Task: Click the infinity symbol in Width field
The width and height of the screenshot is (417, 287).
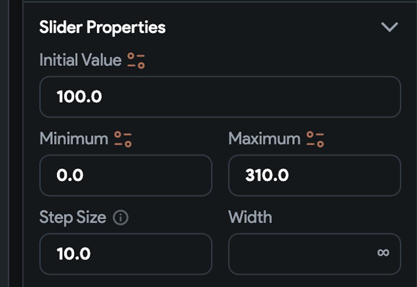Action: [x=383, y=253]
